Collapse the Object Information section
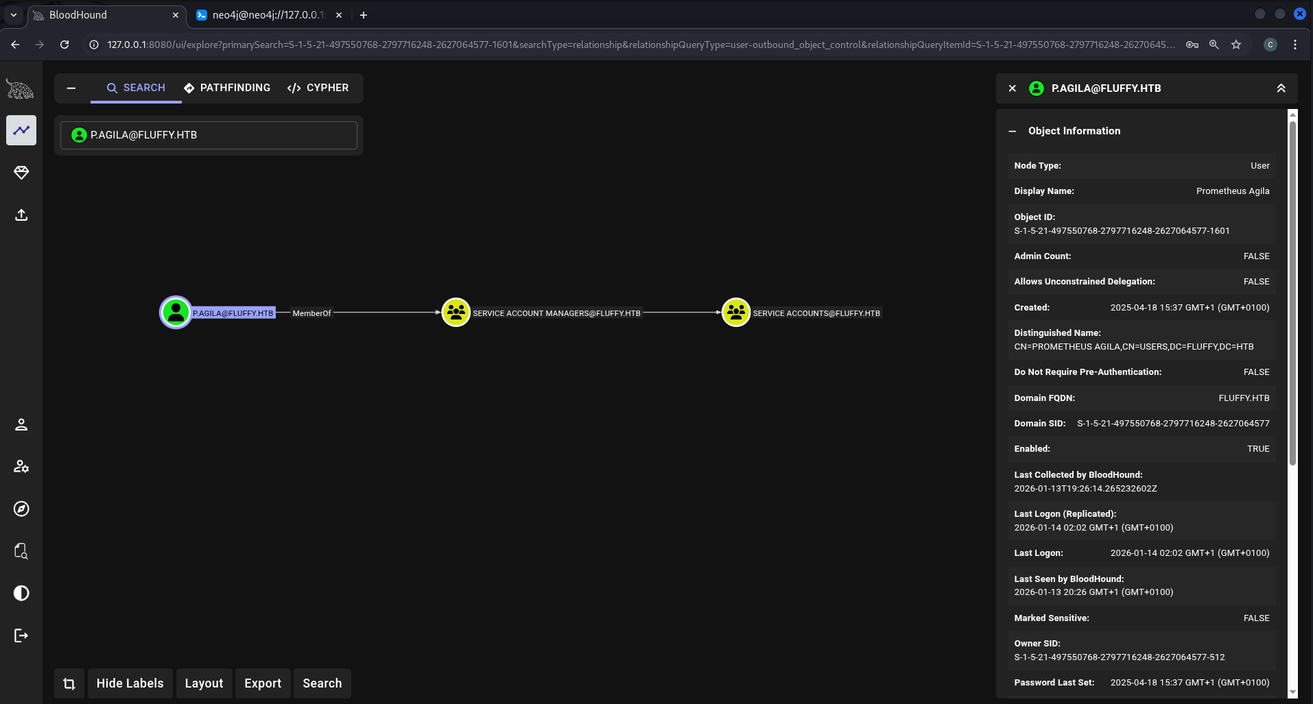Viewport: 1313px width, 704px height. pos(1013,131)
